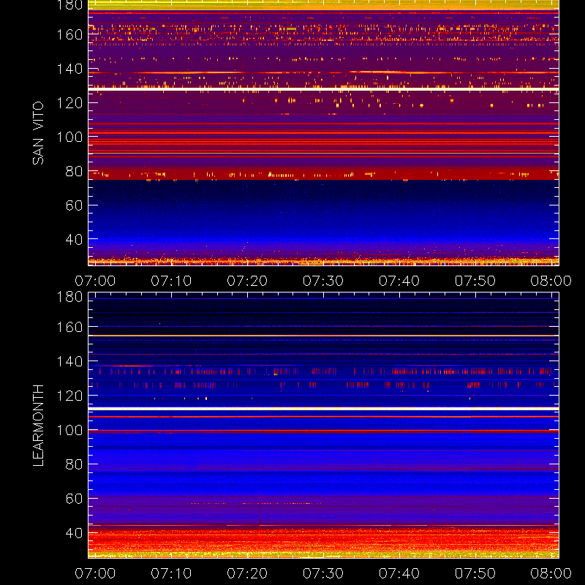
Task: Select the 160 tick label on SAN VITO plot
Action: 69,34
